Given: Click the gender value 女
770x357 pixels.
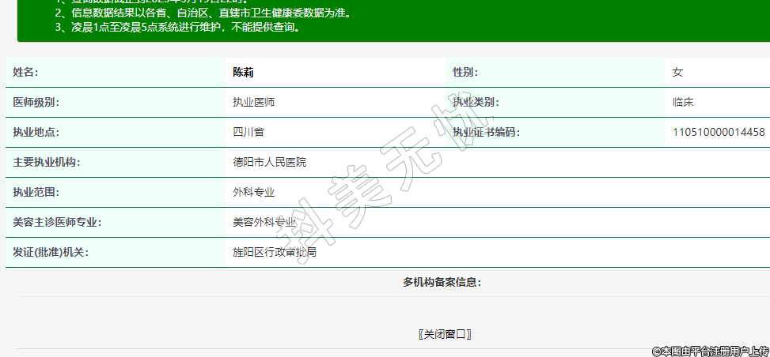Looking at the screenshot, I should [677, 72].
